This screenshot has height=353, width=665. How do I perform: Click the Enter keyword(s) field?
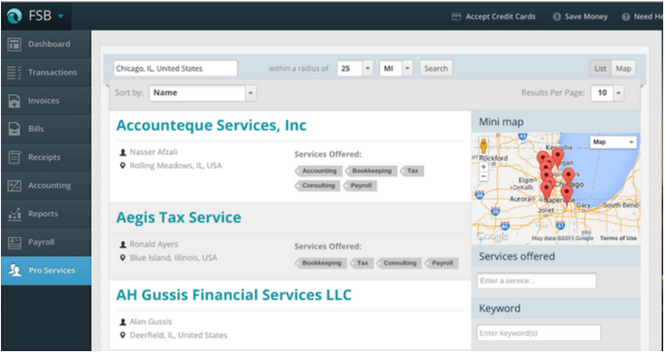click(x=539, y=333)
